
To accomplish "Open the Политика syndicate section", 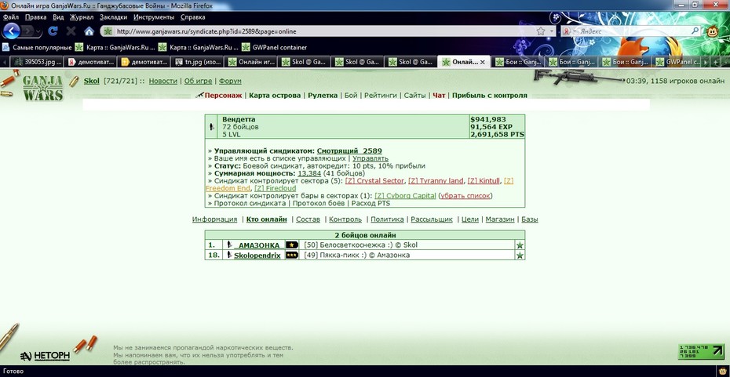I will pos(387,219).
